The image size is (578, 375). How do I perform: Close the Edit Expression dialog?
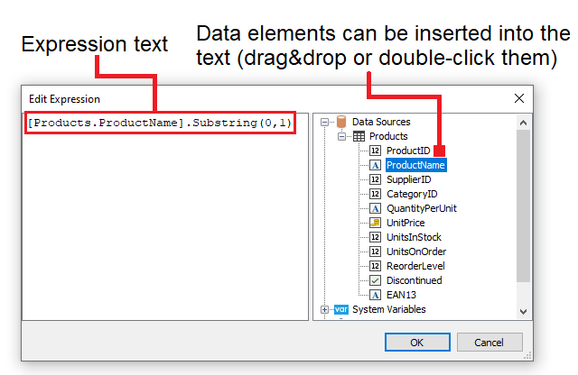coord(519,98)
